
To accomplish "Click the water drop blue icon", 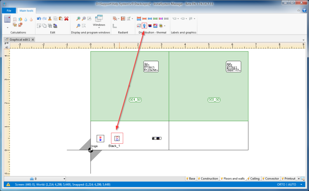I will [x=26, y=19].
